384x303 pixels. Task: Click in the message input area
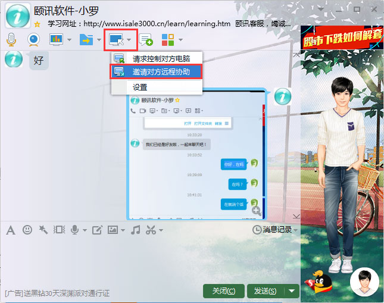(150, 260)
